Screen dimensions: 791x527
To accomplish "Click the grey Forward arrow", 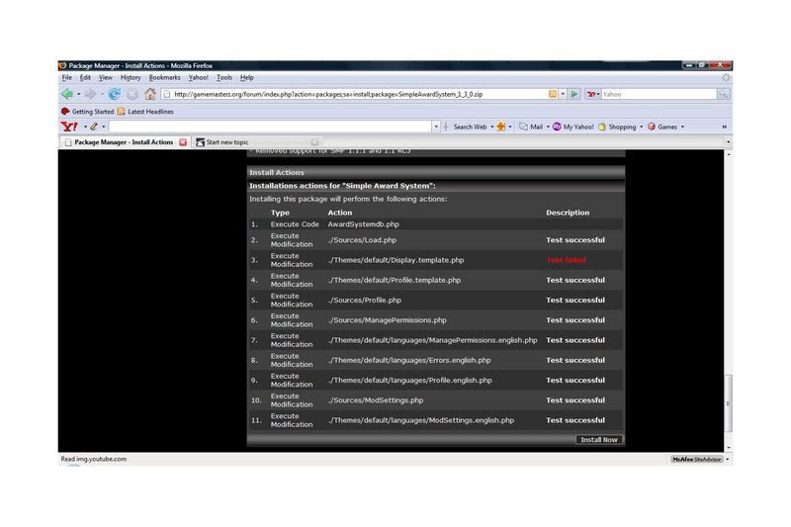I will coord(90,94).
